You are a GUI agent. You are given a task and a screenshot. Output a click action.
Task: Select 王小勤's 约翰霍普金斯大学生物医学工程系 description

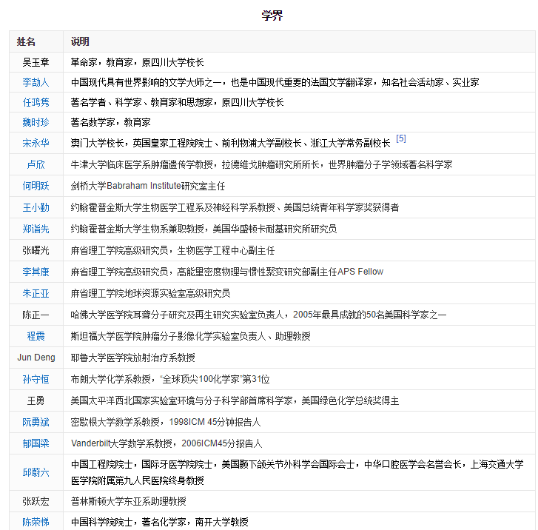point(235,208)
